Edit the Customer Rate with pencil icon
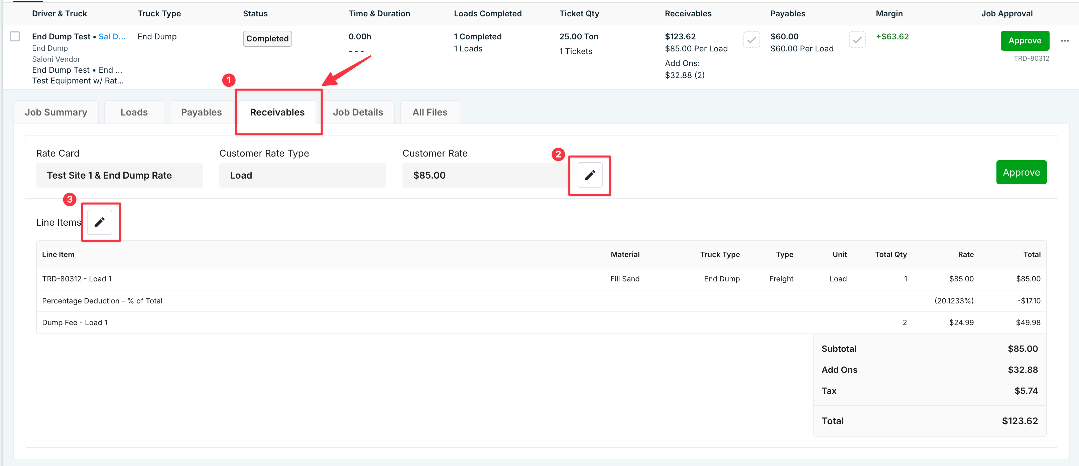 point(590,175)
